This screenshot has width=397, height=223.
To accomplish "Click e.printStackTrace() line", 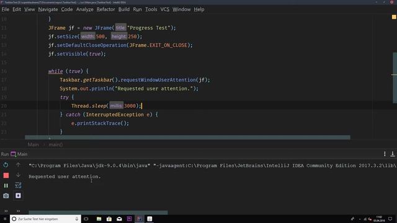I will click(100, 123).
